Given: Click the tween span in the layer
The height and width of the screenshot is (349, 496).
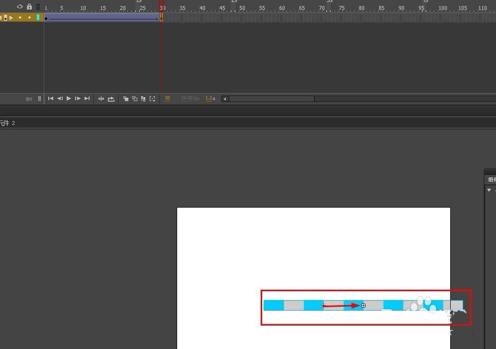Looking at the screenshot, I should click(x=103, y=18).
